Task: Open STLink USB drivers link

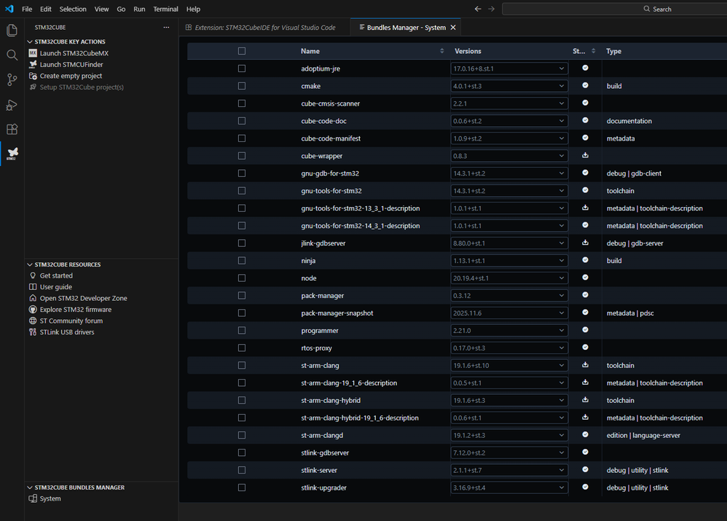Action: click(67, 332)
